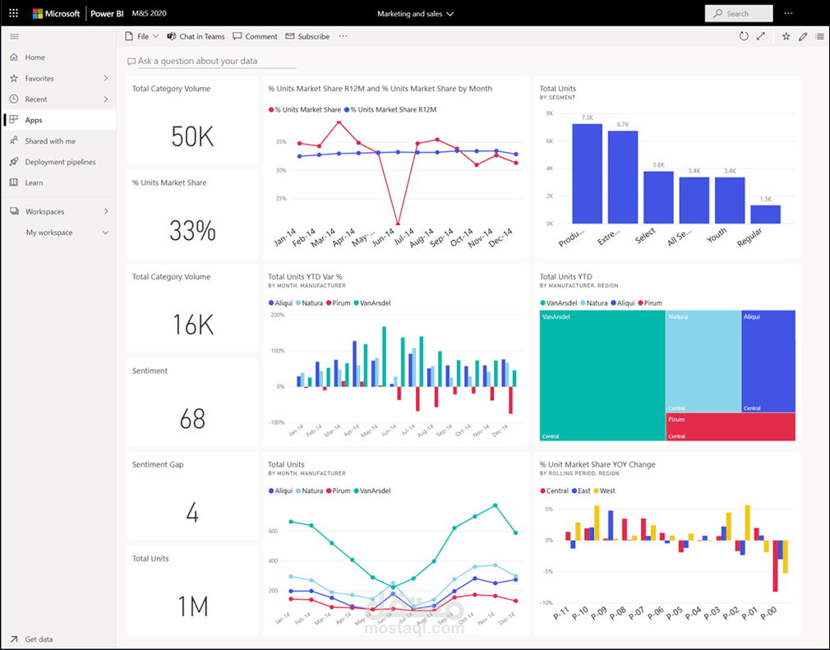Mark dashboard as favorite with star icon
Screen dimensions: 830x650
click(786, 36)
